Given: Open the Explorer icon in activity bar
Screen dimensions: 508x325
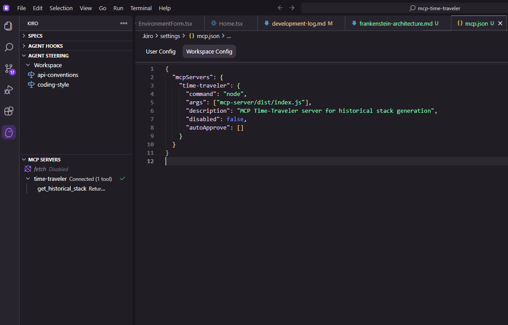Looking at the screenshot, I should tap(8, 26).
